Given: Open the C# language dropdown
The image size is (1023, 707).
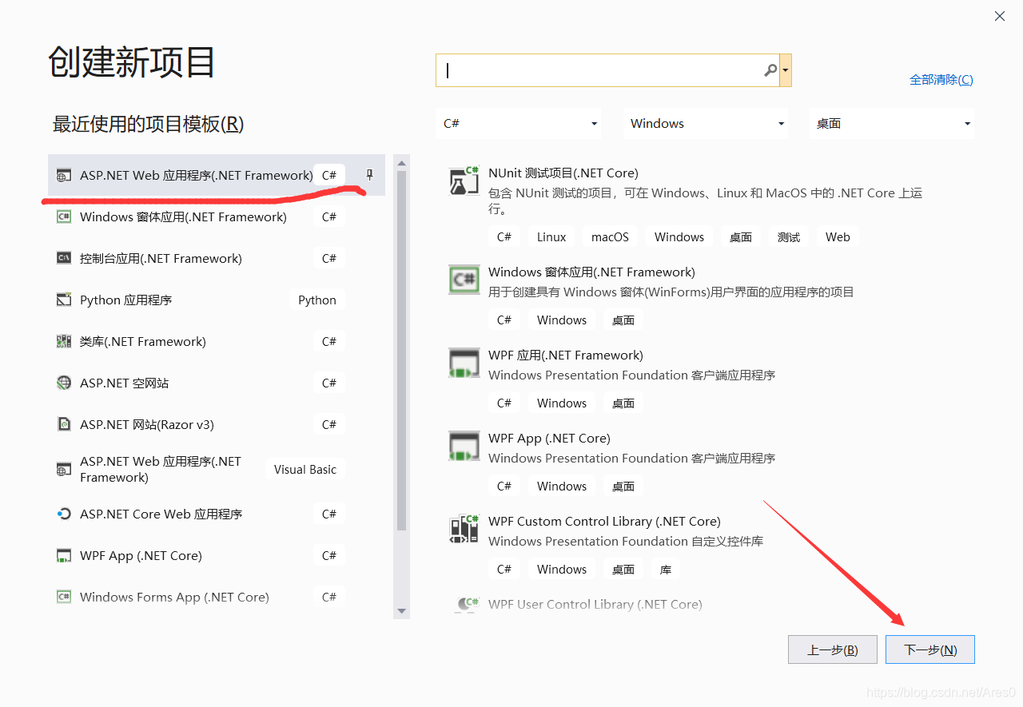Looking at the screenshot, I should coord(519,123).
